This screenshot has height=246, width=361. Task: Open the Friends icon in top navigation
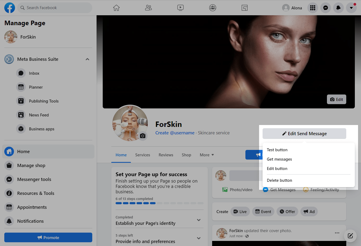(x=148, y=8)
